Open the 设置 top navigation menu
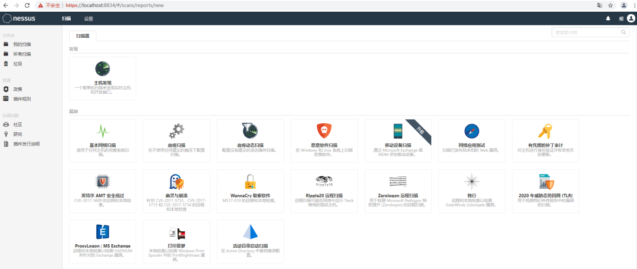This screenshot has width=637, height=269. click(x=88, y=19)
